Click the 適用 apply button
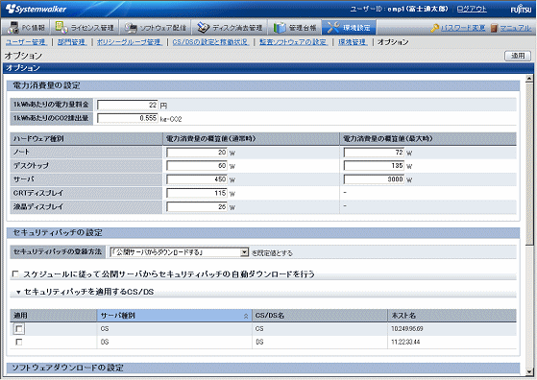The height and width of the screenshot is (380, 537). point(518,56)
